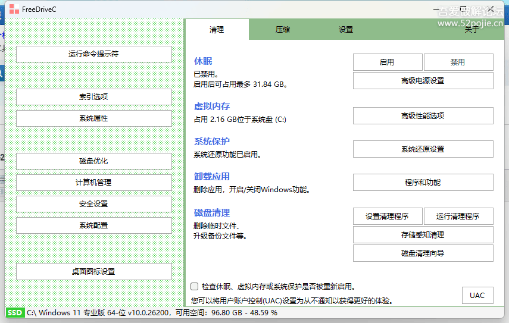Image resolution: width=509 pixels, height=323 pixels.
Task: Click 设置清理程序 button
Action: click(x=388, y=217)
